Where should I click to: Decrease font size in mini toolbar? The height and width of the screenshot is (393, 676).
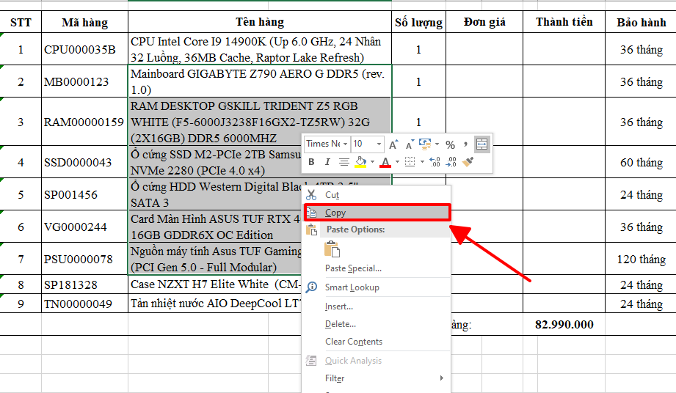pyautogui.click(x=410, y=144)
